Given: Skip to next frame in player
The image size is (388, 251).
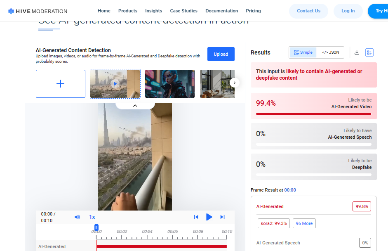Looking at the screenshot, I should coord(222,217).
